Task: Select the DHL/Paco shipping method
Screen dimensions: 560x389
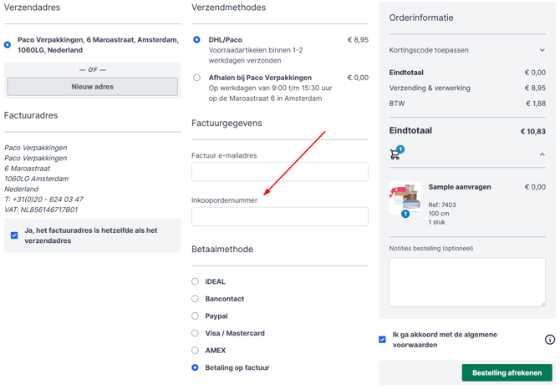Action: point(197,39)
